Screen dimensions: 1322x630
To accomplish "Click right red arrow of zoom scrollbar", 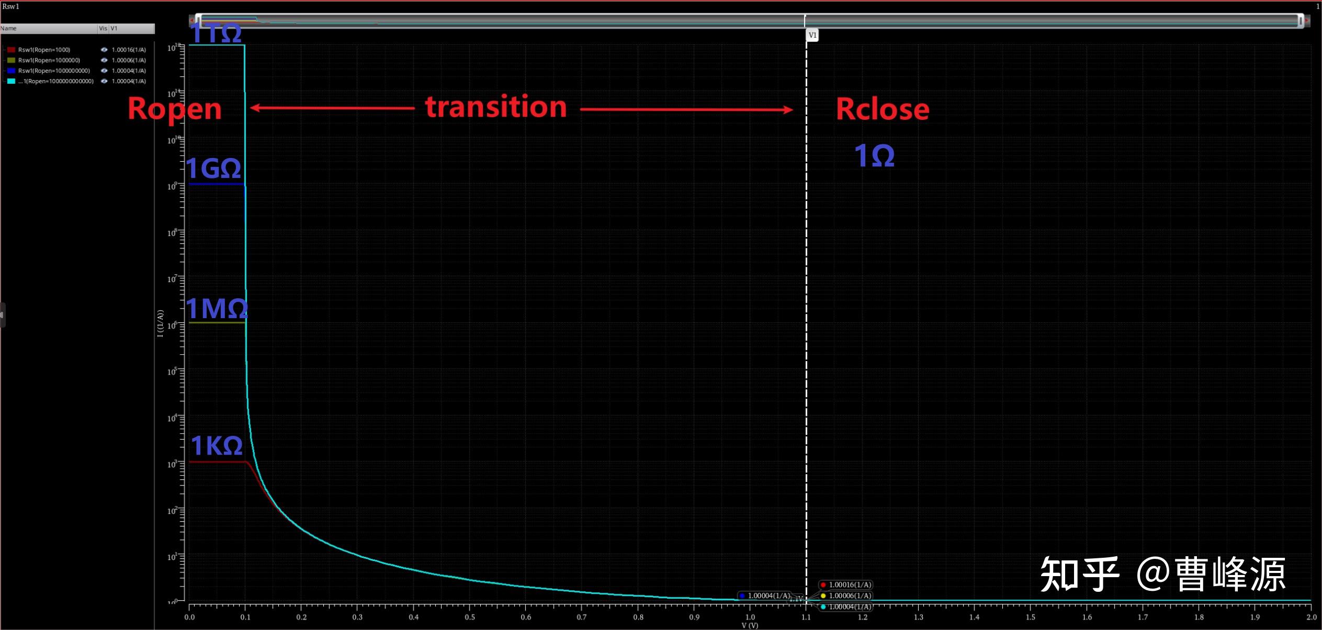I will 1307,20.
